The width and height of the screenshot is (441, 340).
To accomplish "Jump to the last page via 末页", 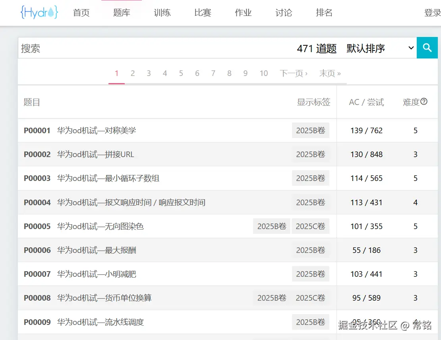I will pos(330,73).
